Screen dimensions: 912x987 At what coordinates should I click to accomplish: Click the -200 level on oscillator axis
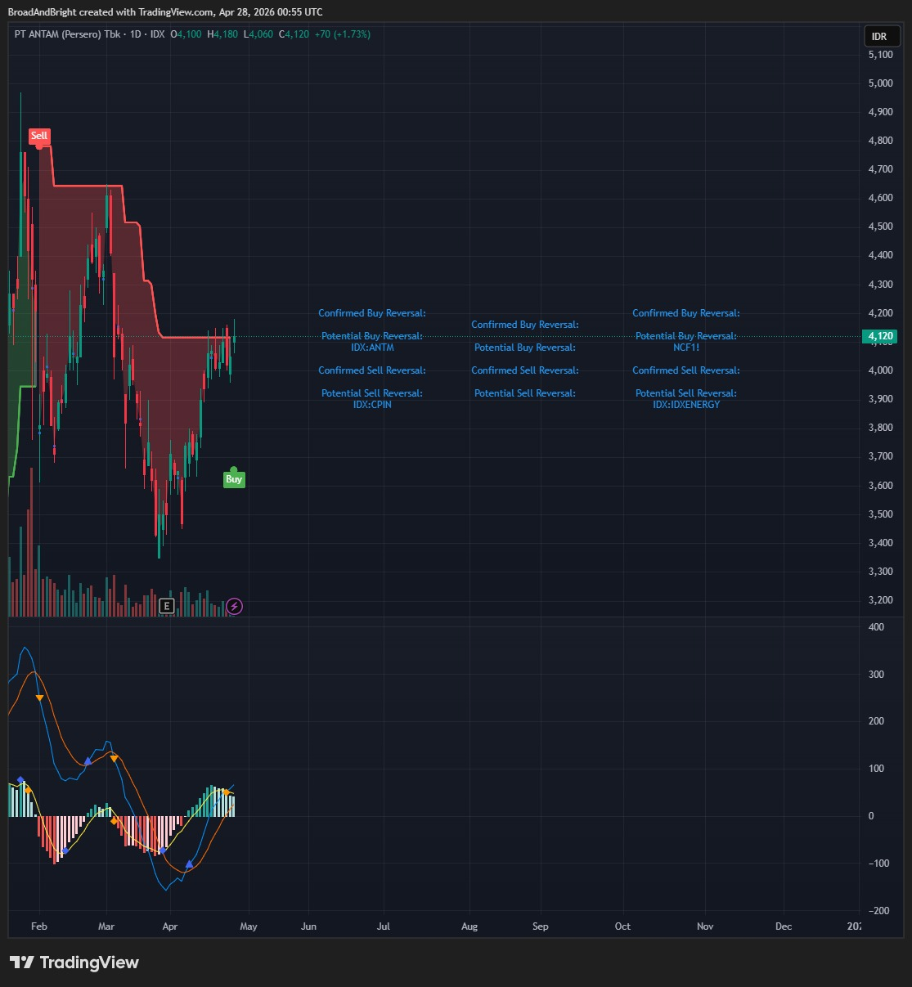coord(878,911)
